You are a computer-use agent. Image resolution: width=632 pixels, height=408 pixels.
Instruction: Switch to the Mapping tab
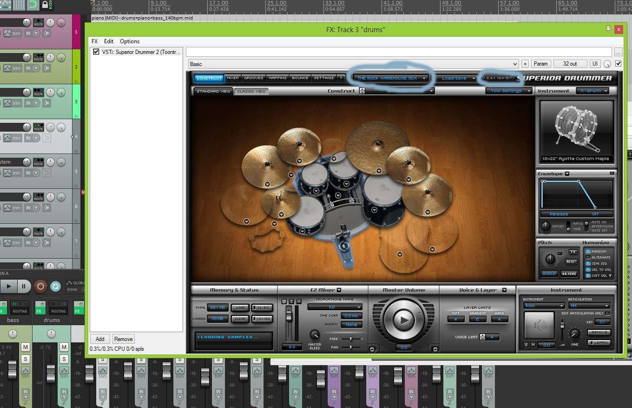277,78
